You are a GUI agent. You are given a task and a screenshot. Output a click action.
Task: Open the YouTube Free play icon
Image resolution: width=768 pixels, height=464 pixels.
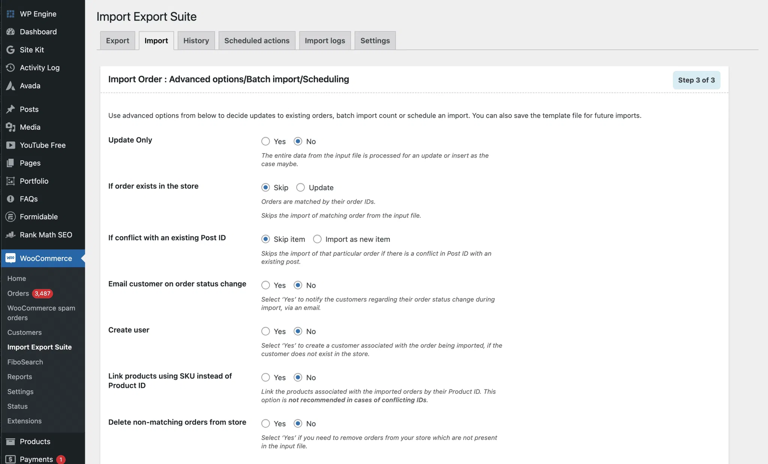coord(10,145)
